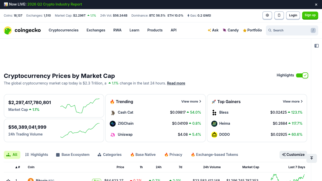Open the 2026 Q2 Crypto Industry Report link
The height and width of the screenshot is (181, 322).
55,5
